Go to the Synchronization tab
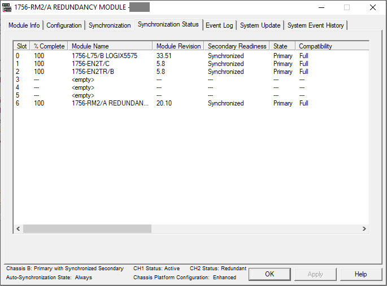Image resolution: width=387 pixels, height=286 pixels. click(110, 25)
